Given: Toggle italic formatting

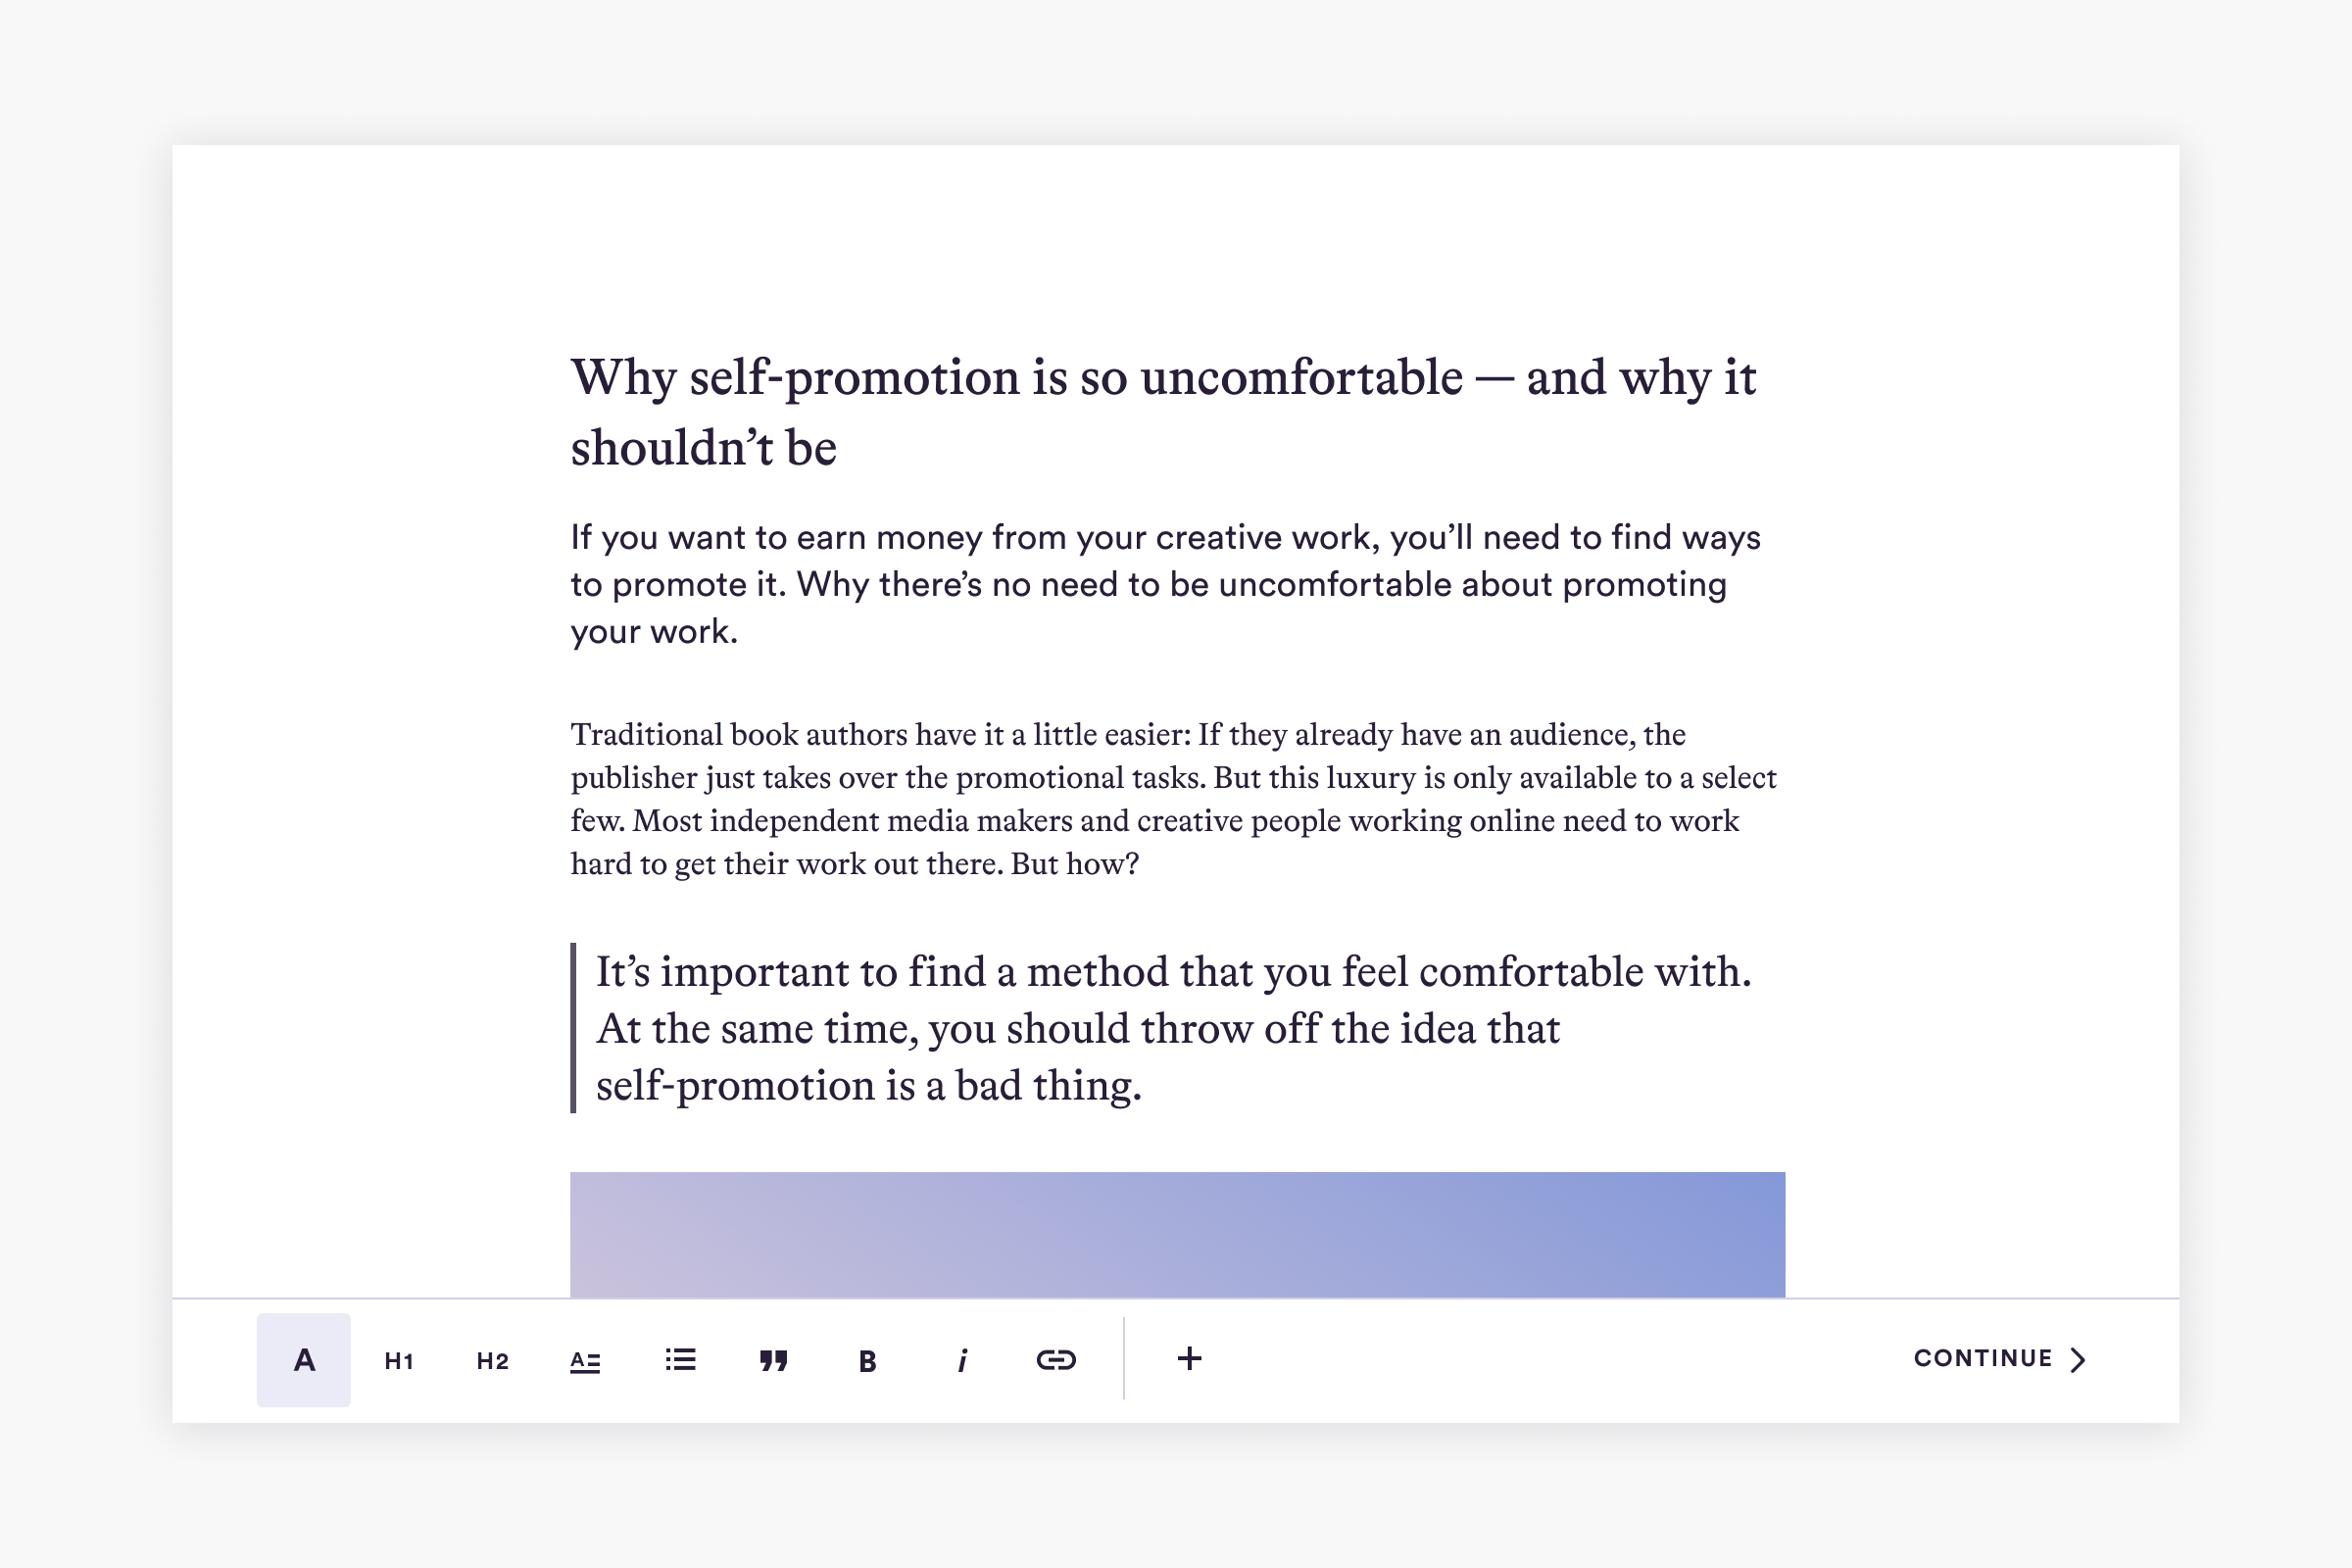Looking at the screenshot, I should [961, 1360].
